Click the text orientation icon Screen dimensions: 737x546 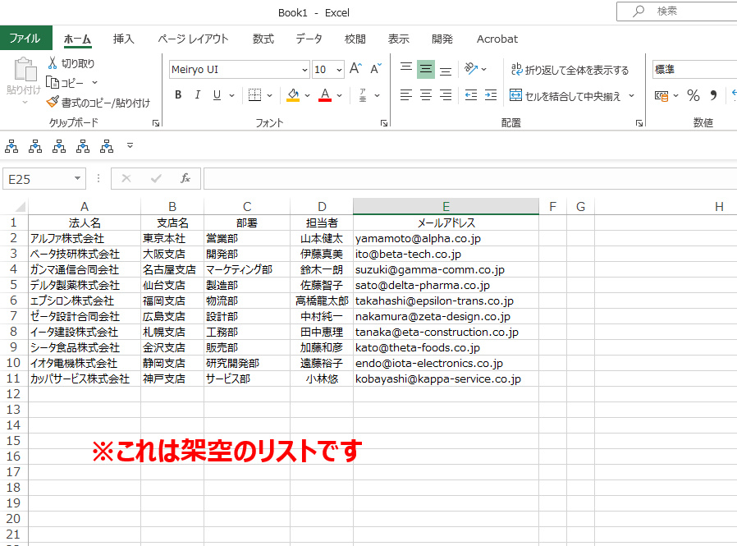(471, 69)
